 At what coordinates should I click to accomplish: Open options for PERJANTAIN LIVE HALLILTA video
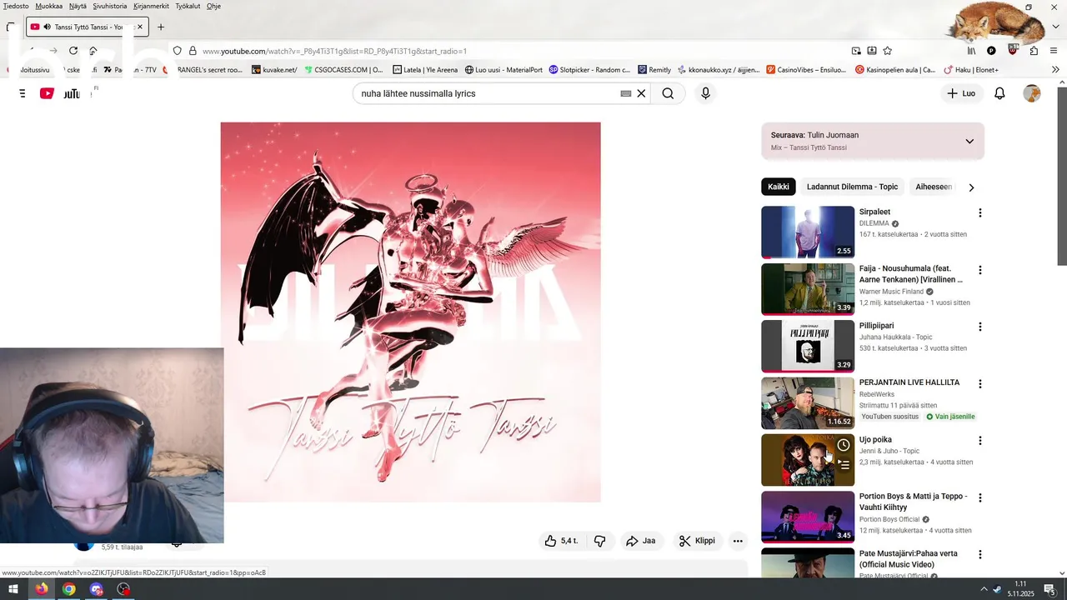[x=980, y=383]
